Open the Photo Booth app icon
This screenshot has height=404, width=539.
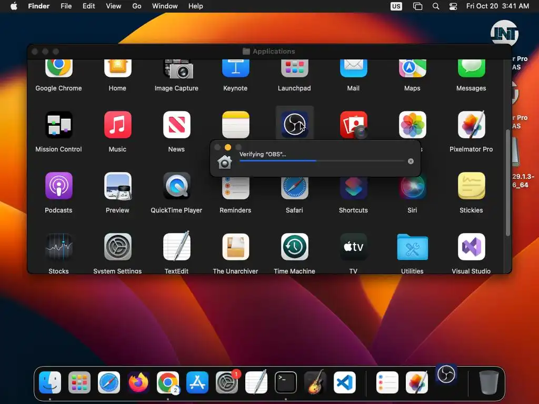coord(353,125)
